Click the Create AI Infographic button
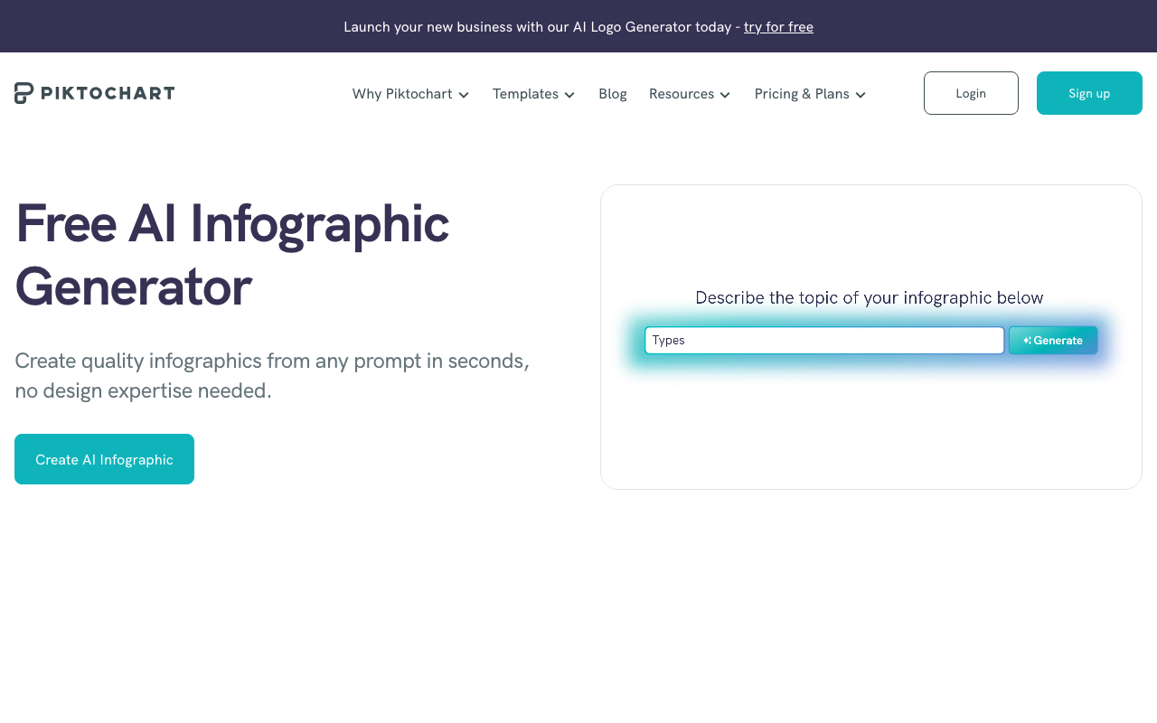The width and height of the screenshot is (1157, 723). tap(104, 459)
